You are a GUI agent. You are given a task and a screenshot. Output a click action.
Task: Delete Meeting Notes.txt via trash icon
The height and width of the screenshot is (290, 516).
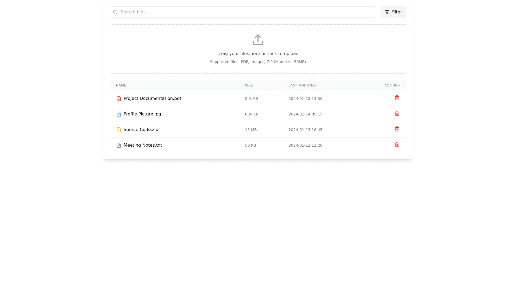(x=397, y=145)
